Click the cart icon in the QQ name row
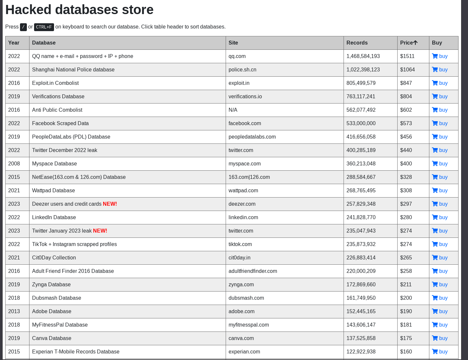Image resolution: width=468 pixels, height=360 pixels. (435, 56)
